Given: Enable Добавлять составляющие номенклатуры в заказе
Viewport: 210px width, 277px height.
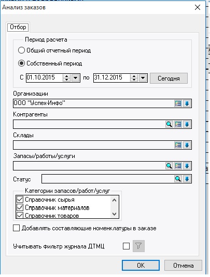Looking at the screenshot, I should click(x=17, y=228).
